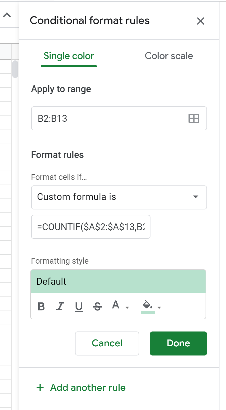Viewport: 226px width, 410px height.
Task: Toggle underline formatting style
Action: 79,306
